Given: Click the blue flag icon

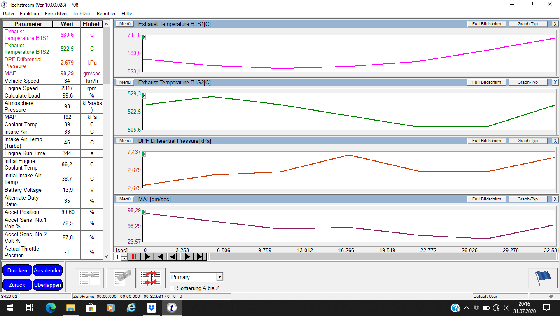Looking at the screenshot, I should point(543,278).
